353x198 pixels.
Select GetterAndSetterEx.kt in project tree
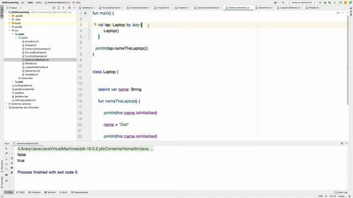click(37, 60)
